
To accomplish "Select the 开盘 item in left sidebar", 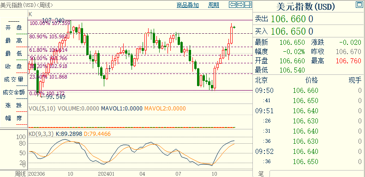I will coord(13,28).
